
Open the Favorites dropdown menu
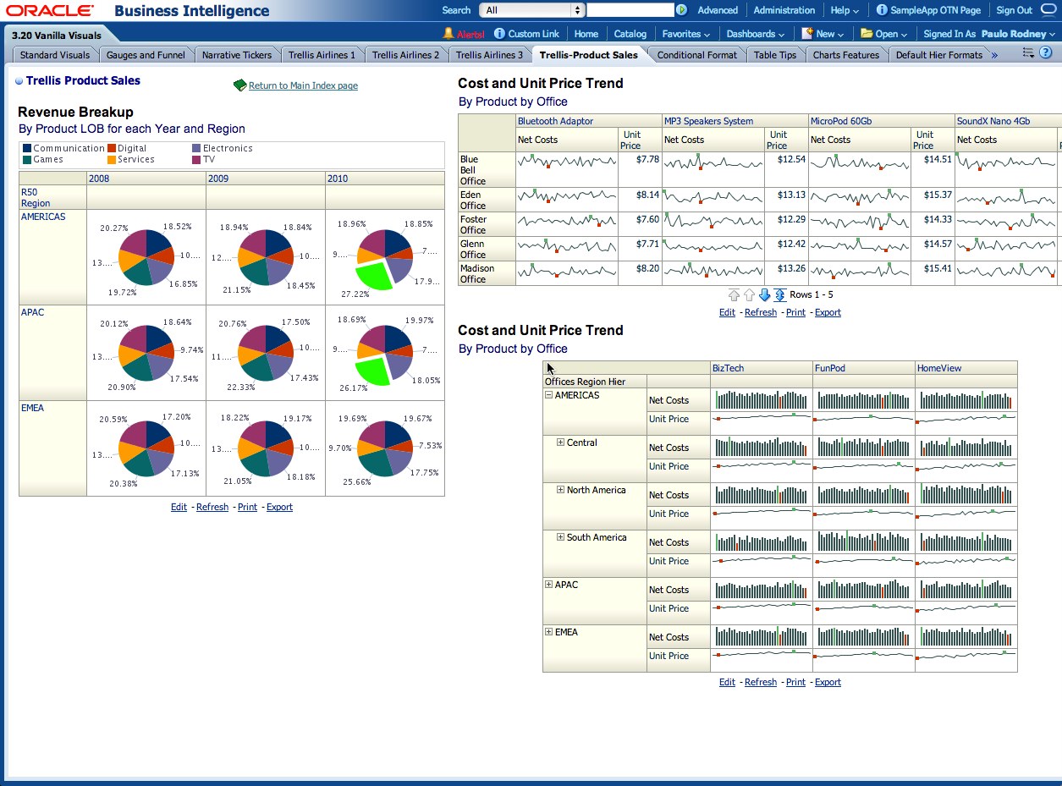(686, 34)
